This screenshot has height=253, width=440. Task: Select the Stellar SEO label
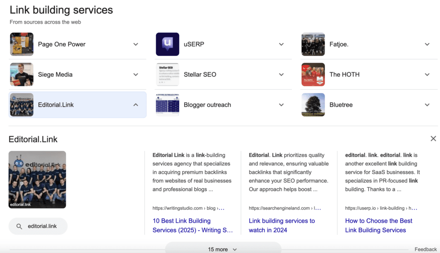pos(200,75)
